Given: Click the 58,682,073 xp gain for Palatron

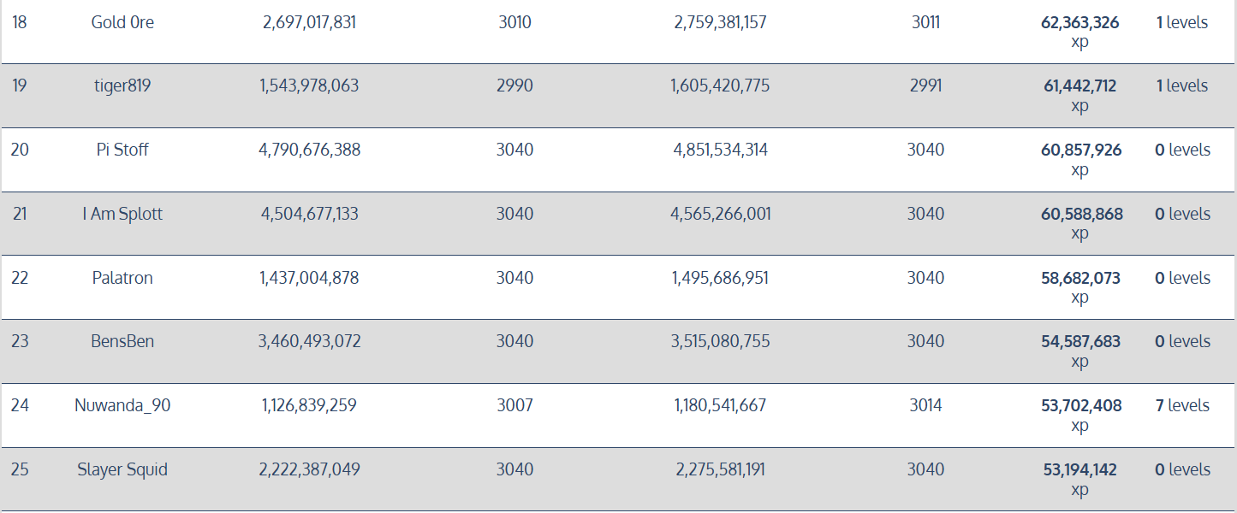Looking at the screenshot, I should pyautogui.click(x=1079, y=279).
